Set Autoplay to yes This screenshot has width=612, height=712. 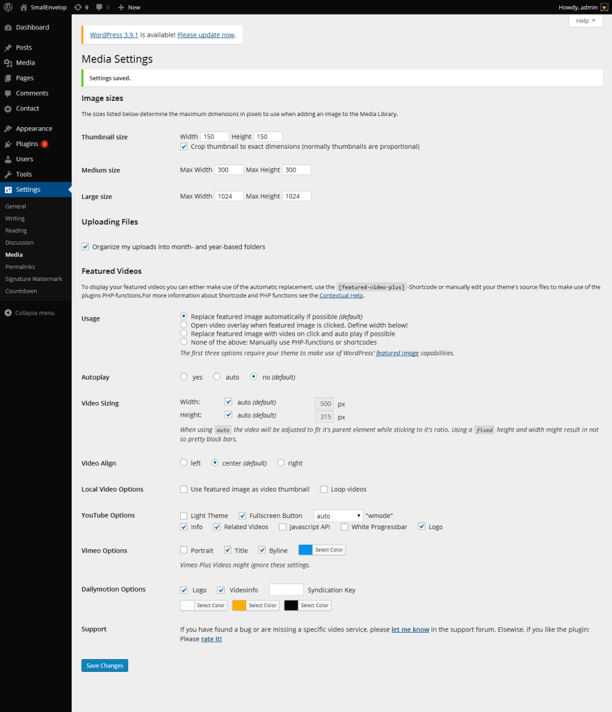[184, 376]
